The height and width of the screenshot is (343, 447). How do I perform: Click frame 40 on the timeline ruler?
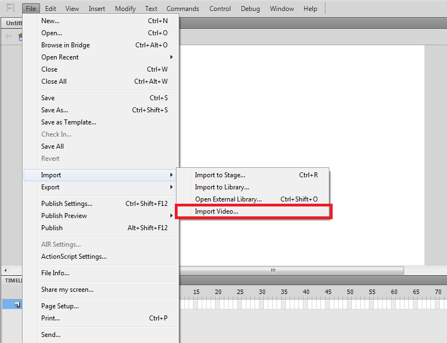click(x=306, y=292)
